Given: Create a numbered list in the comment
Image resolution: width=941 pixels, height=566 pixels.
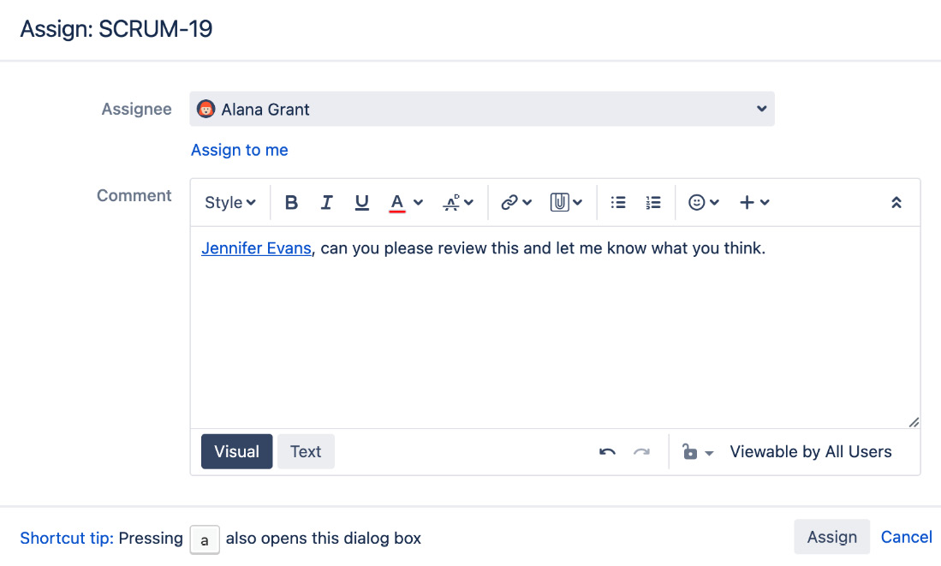Looking at the screenshot, I should point(653,202).
